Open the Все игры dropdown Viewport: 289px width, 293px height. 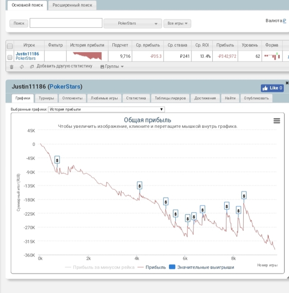[177, 23]
